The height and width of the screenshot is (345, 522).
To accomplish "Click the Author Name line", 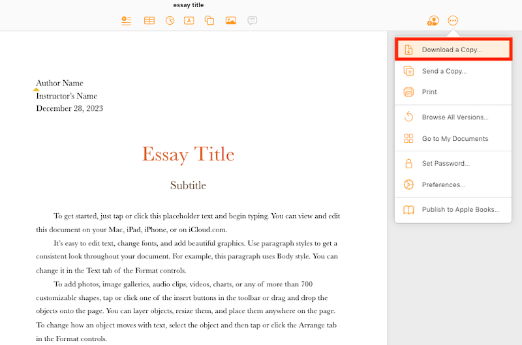I will pos(59,83).
